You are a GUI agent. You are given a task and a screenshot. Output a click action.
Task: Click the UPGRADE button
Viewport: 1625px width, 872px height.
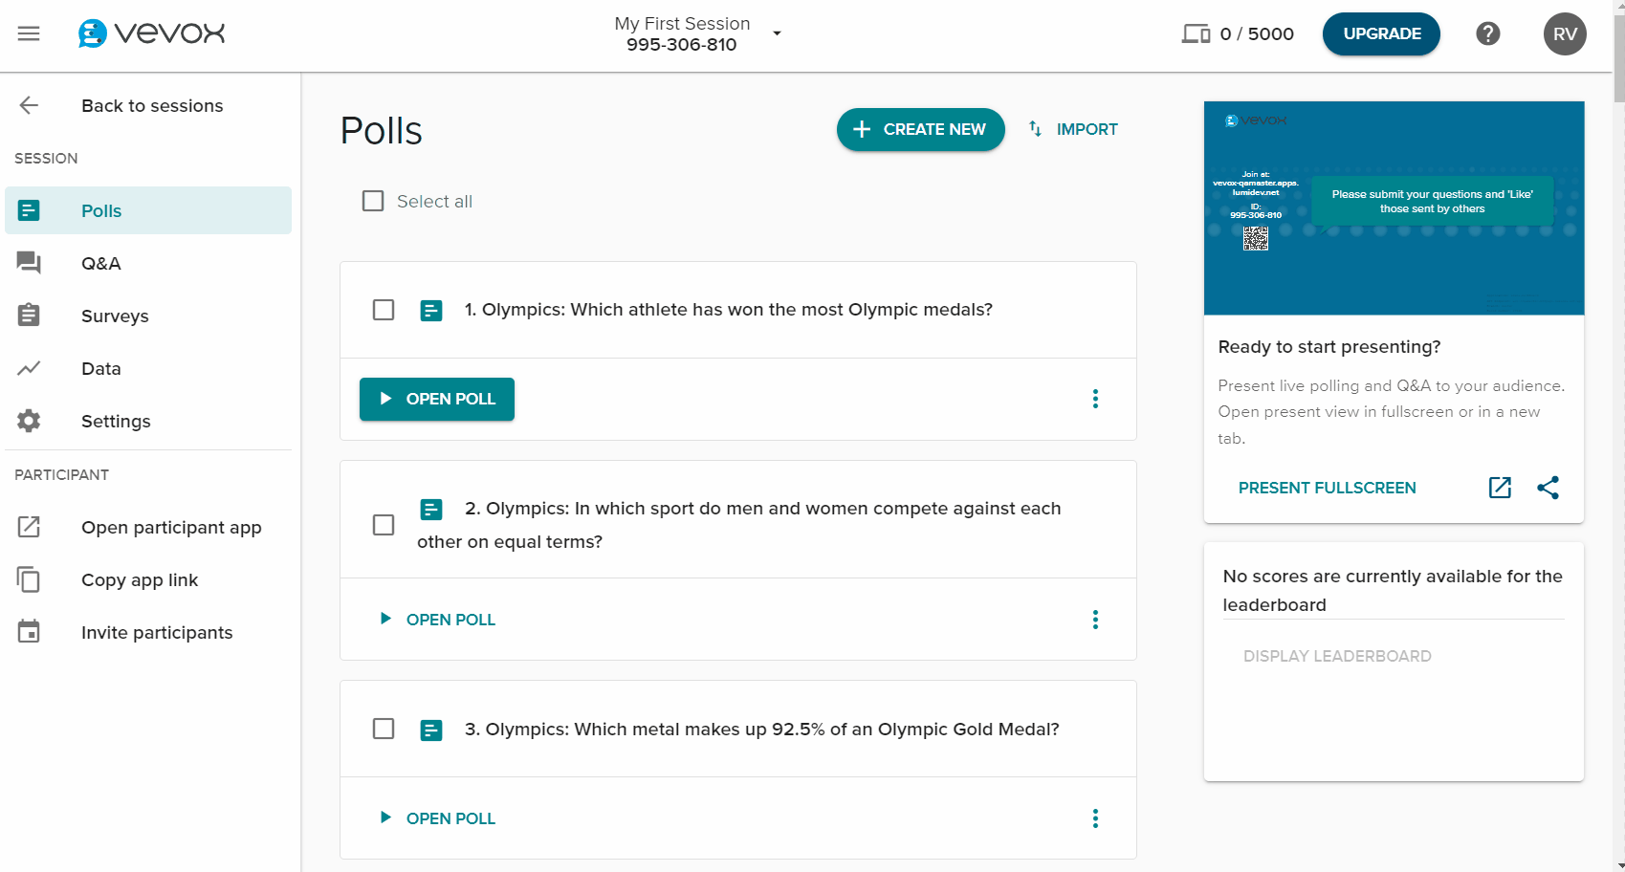pyautogui.click(x=1381, y=33)
